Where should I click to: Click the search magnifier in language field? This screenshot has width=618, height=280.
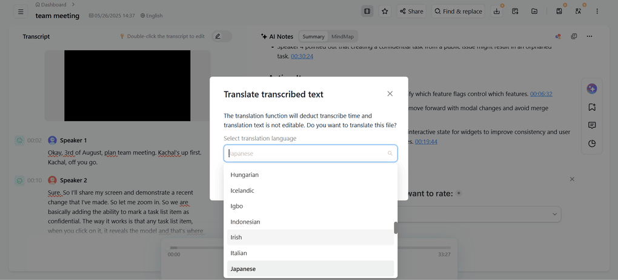[390, 153]
